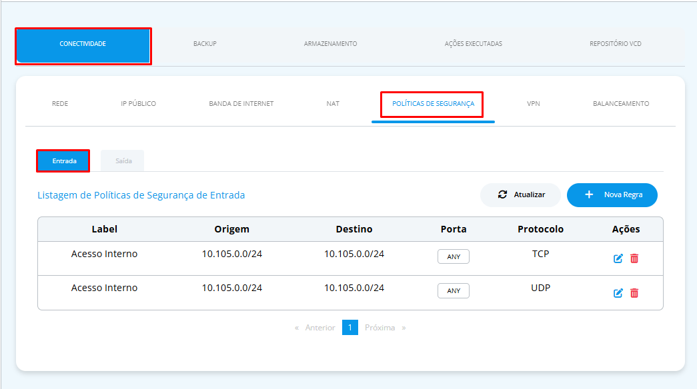Edit the Acesso Interno TCP rule
The image size is (697, 389).
click(x=618, y=258)
